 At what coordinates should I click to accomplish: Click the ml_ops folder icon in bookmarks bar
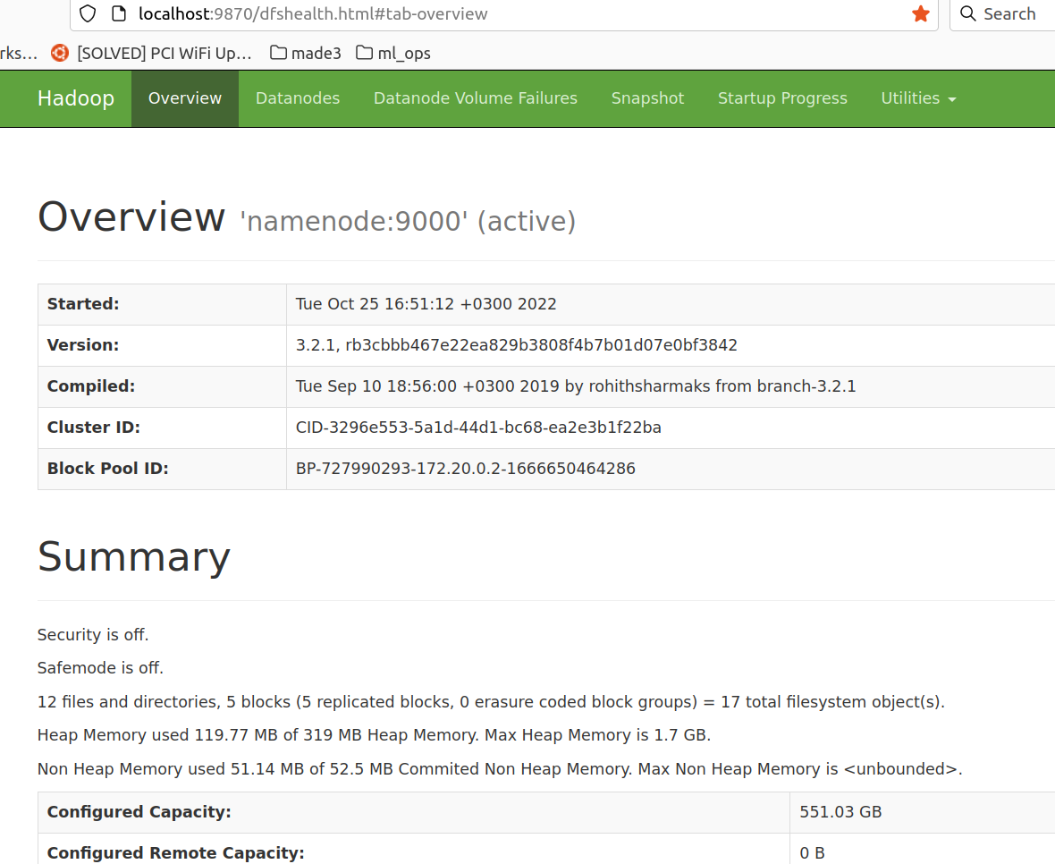[x=365, y=53]
